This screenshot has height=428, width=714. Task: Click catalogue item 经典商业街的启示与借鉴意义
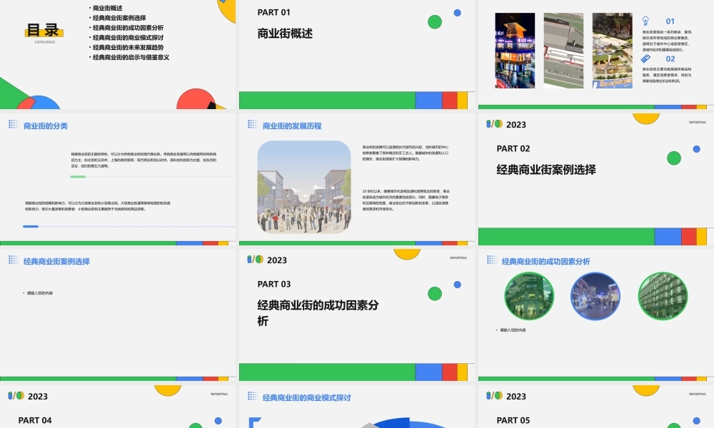click(131, 57)
